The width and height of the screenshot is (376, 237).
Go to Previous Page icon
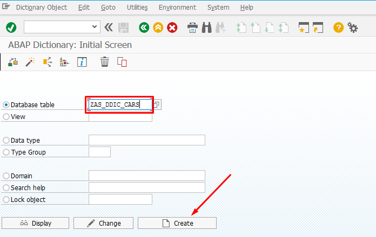pos(256,27)
